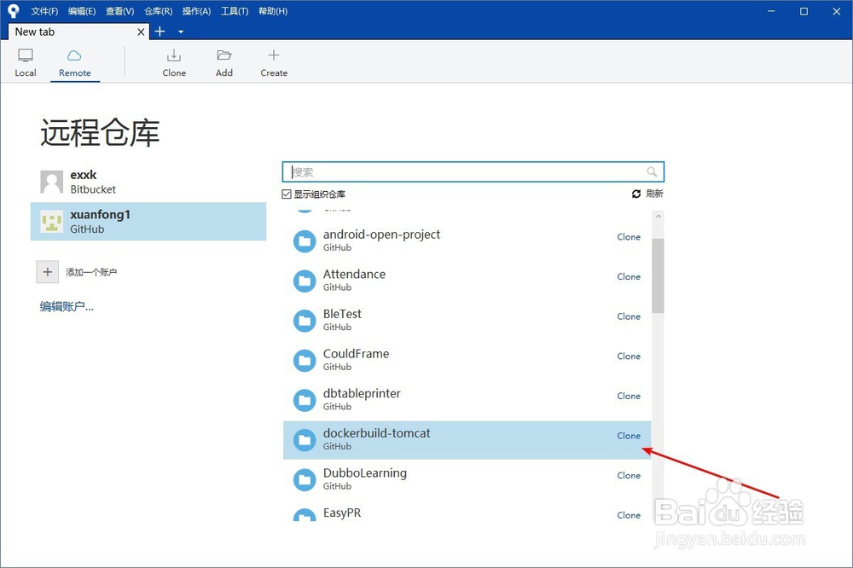
Task: Select the exxk Bitbucket account avatar
Action: pyautogui.click(x=52, y=182)
